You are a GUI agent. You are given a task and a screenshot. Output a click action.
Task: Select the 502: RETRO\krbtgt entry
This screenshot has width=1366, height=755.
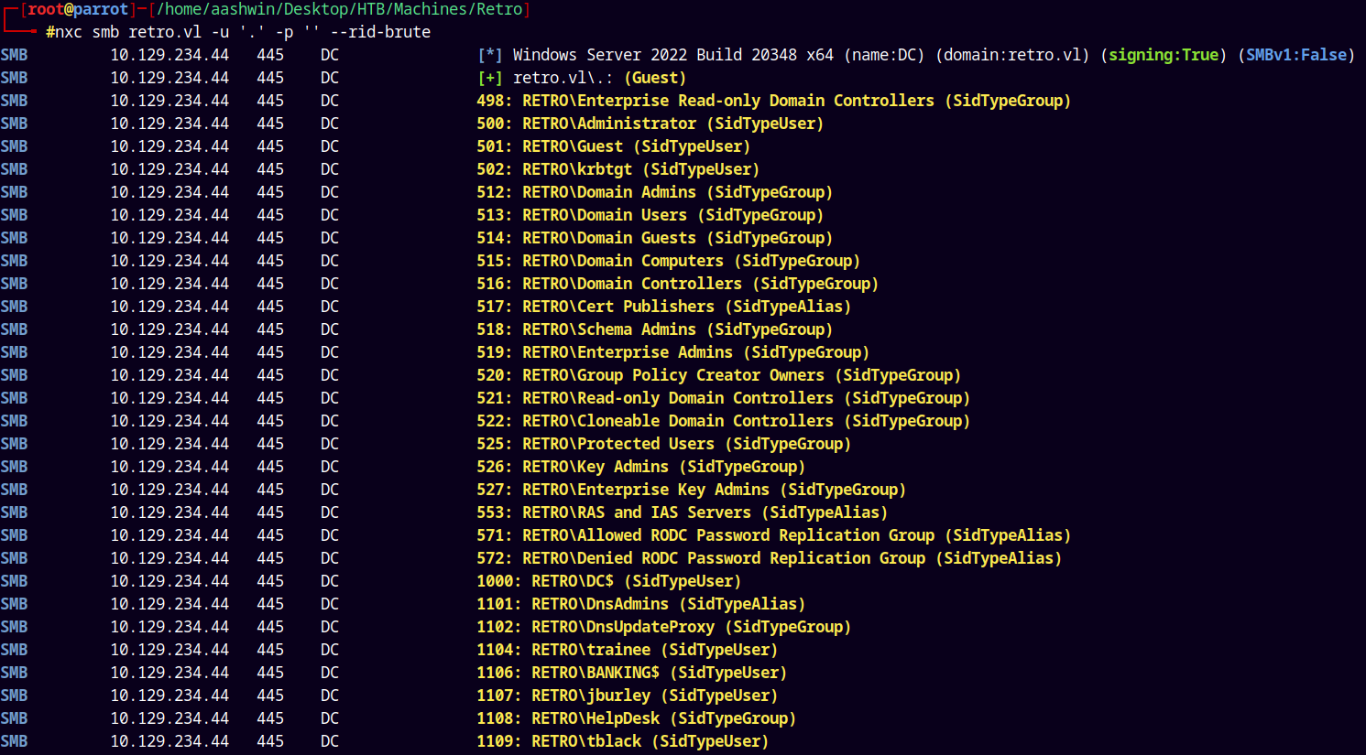click(617, 169)
